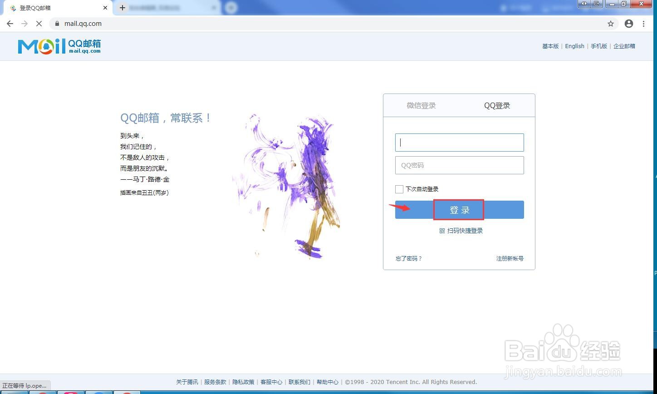Click the 联系我们 footer link

tap(299, 382)
